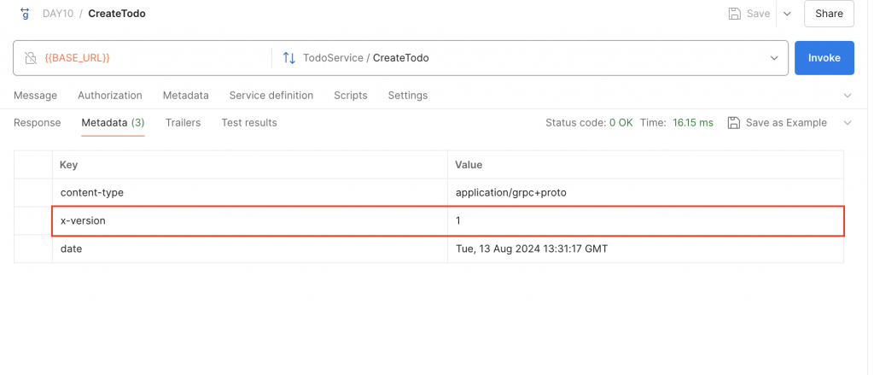Open the save options dropdown arrow
This screenshot has height=375, width=874.
(x=787, y=14)
